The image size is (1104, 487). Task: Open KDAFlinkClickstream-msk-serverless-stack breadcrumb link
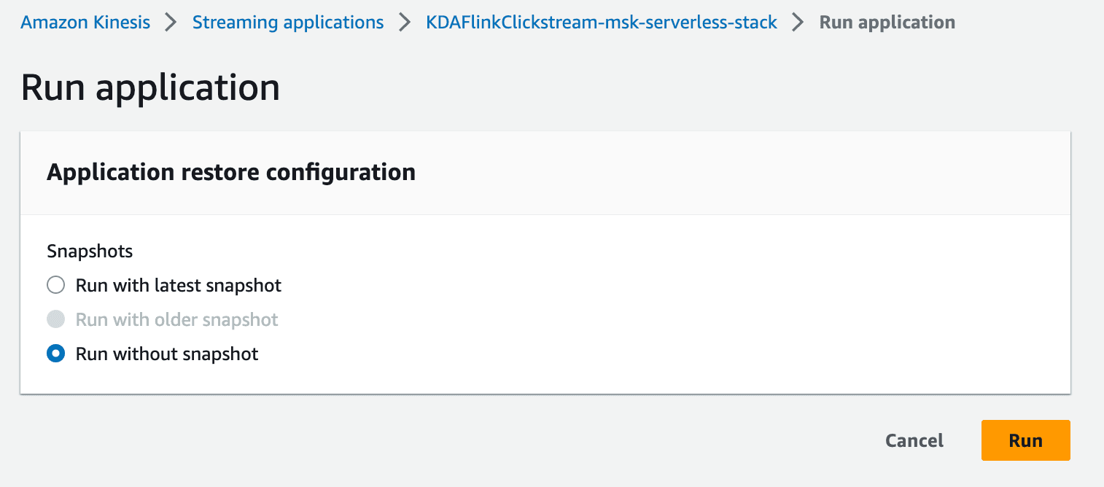pos(602,22)
